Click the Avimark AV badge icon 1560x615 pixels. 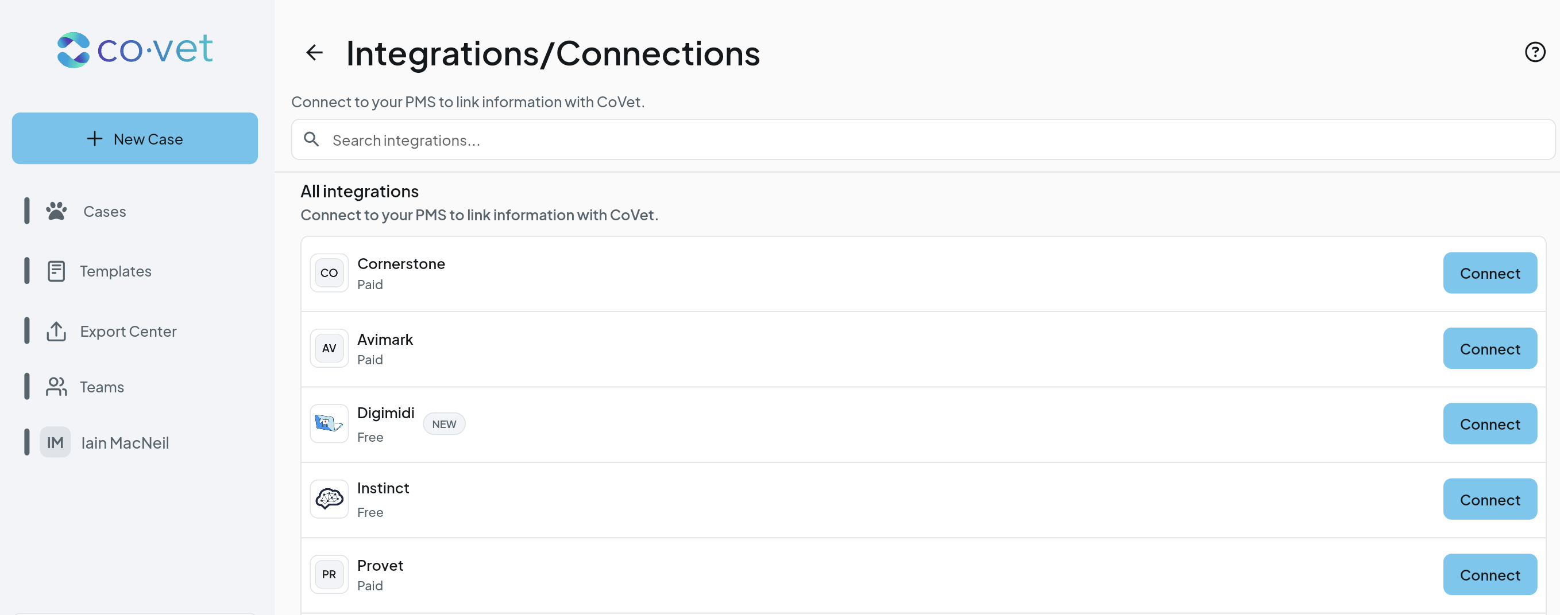(329, 348)
